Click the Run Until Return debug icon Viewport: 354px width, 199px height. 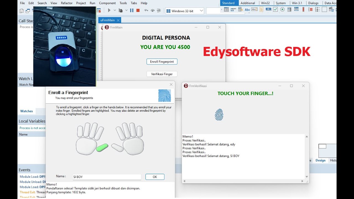pos(158,11)
